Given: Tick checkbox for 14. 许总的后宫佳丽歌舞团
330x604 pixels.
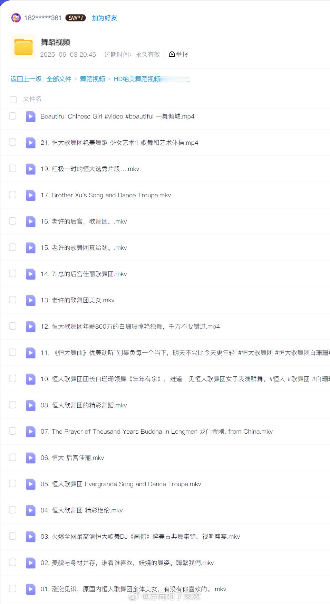Looking at the screenshot, I should (x=13, y=273).
